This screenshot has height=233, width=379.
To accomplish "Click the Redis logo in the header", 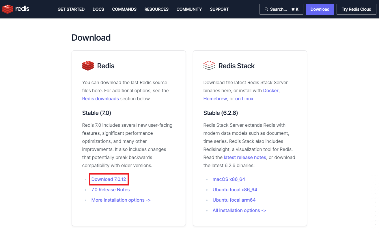I will 16,9.
